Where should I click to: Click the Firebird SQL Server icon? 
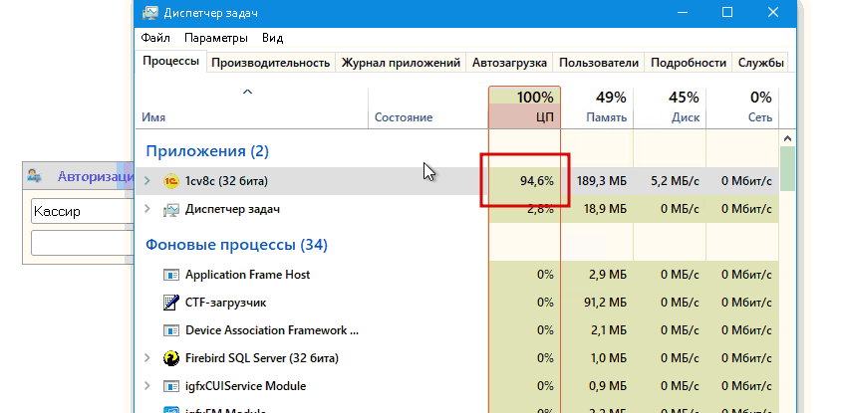[x=171, y=358]
